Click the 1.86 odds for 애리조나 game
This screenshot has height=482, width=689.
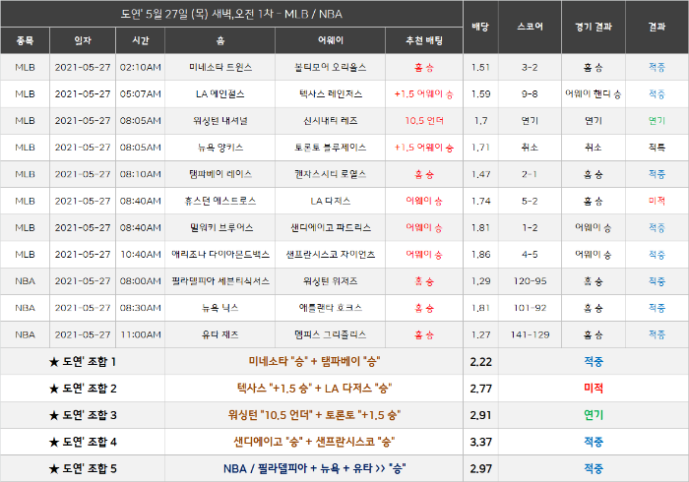click(480, 254)
